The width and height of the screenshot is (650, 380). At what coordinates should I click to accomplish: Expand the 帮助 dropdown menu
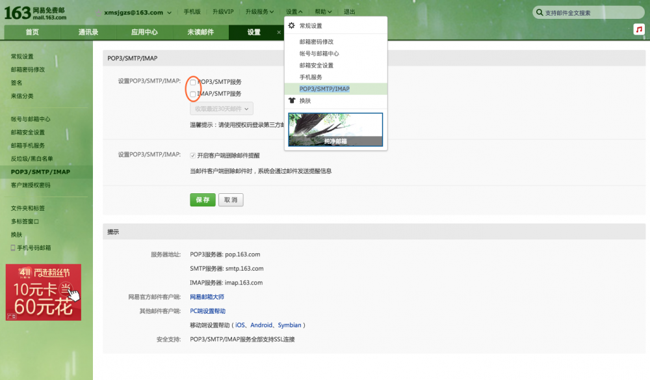322,11
